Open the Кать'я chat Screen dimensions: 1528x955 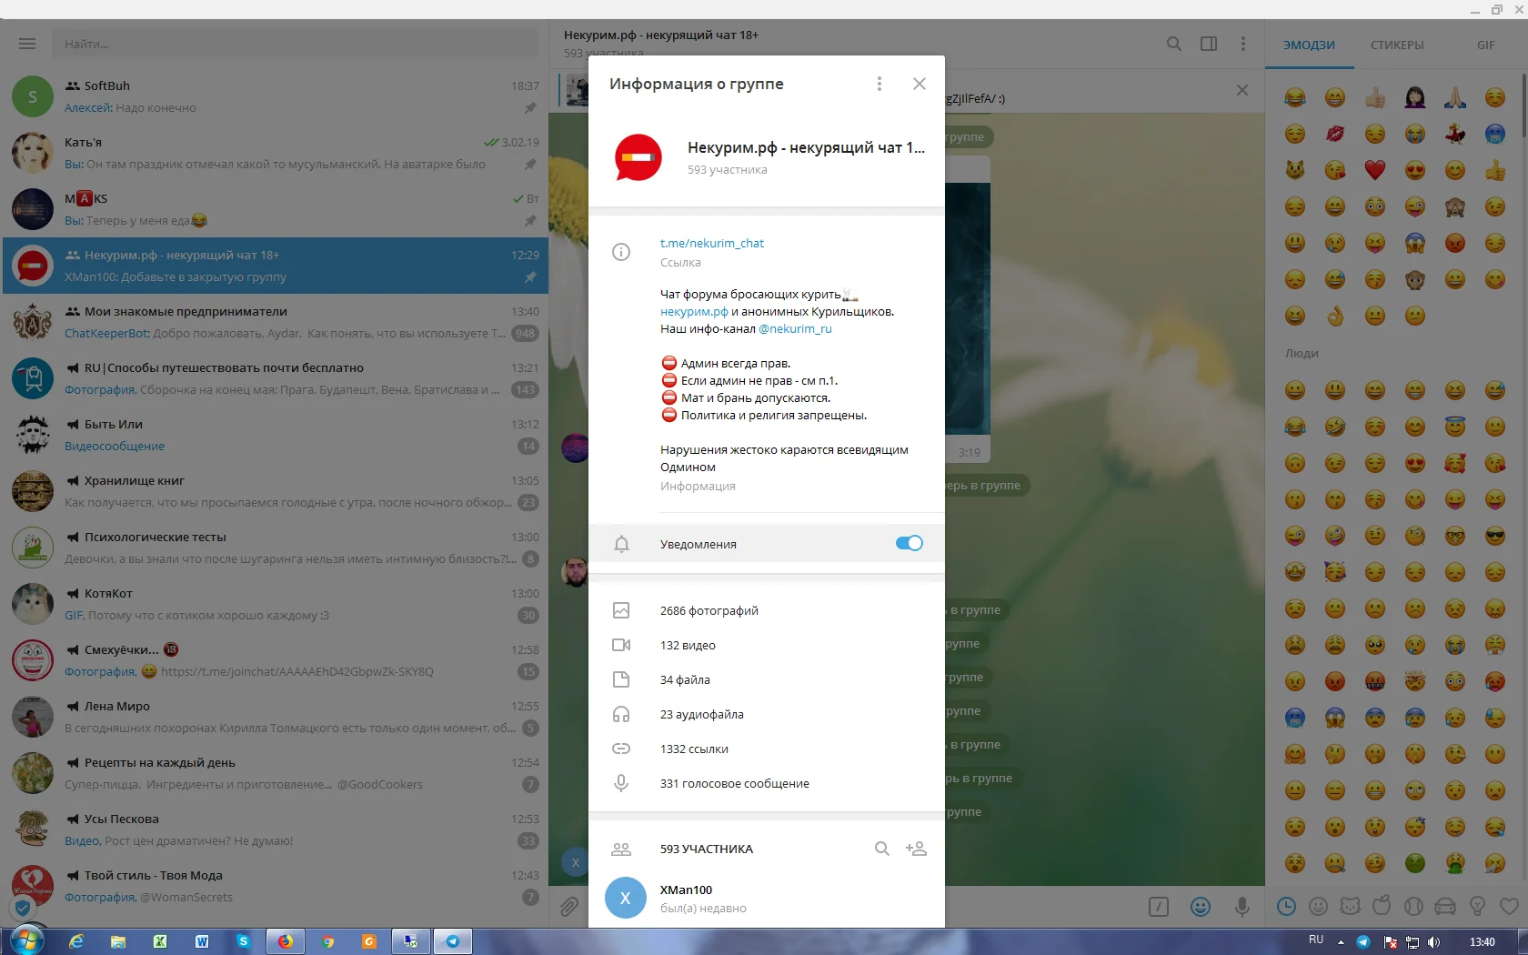click(275, 153)
